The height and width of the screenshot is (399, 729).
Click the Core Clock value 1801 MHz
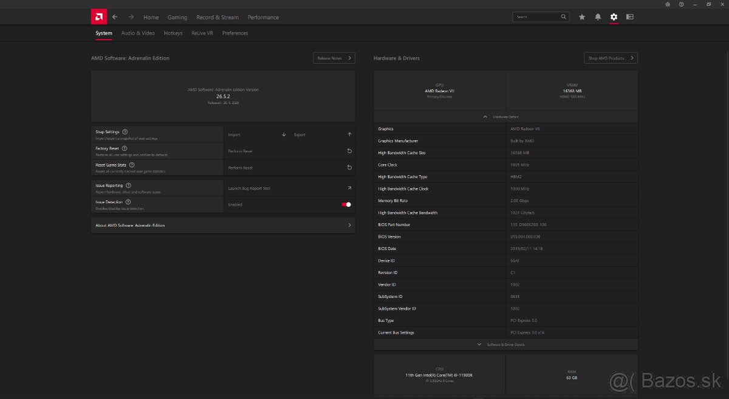519,165
